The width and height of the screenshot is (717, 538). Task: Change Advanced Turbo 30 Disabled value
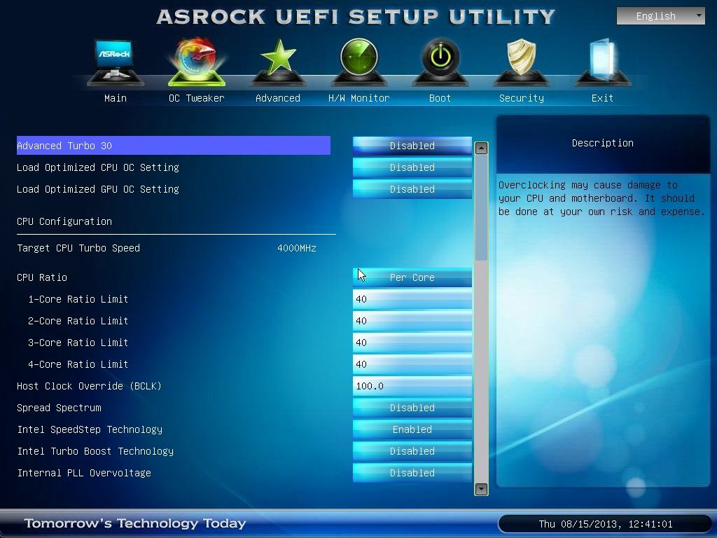(x=412, y=146)
